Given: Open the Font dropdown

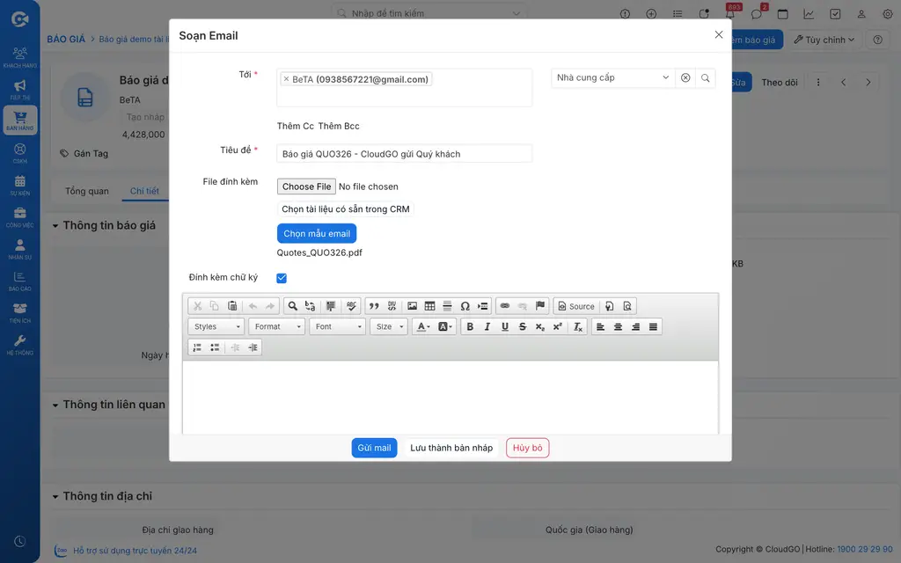Looking at the screenshot, I should pos(337,327).
